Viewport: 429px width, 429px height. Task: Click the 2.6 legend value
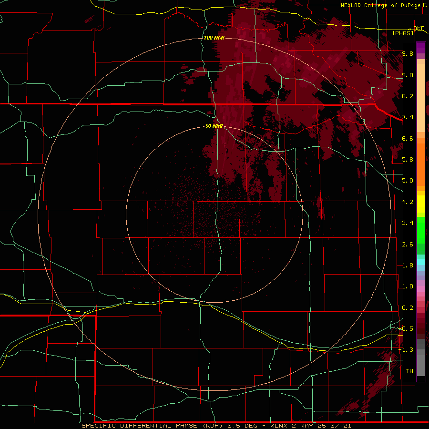click(408, 245)
